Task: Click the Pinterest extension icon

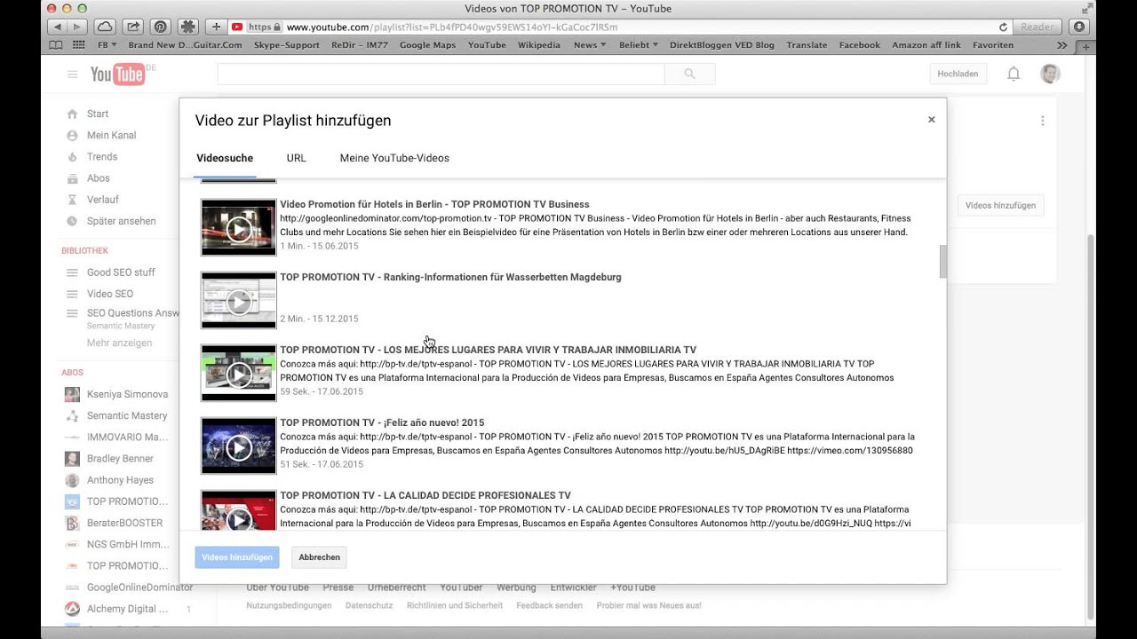Action: pyautogui.click(x=161, y=27)
